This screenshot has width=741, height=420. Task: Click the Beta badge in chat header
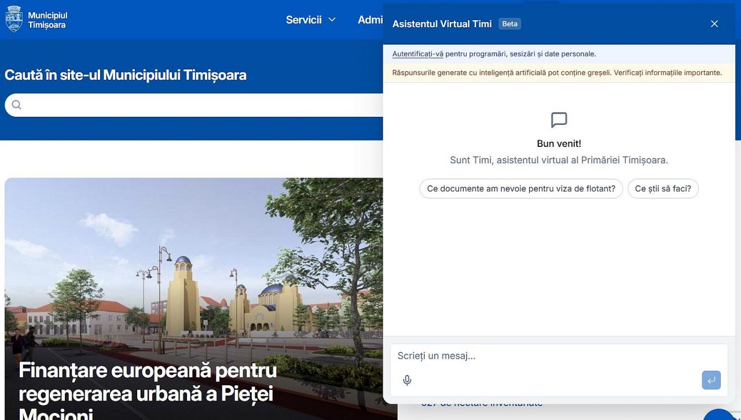coord(510,24)
